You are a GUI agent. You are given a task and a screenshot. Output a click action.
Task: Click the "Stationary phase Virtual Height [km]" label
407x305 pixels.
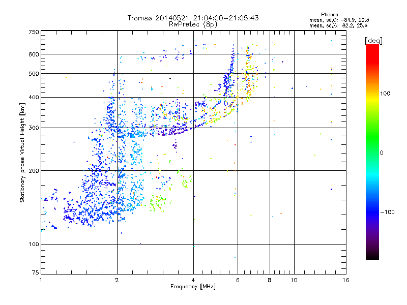[x=22, y=153]
